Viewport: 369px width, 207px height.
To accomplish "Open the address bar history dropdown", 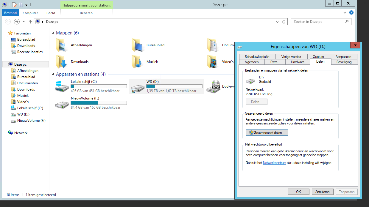I will (x=278, y=22).
